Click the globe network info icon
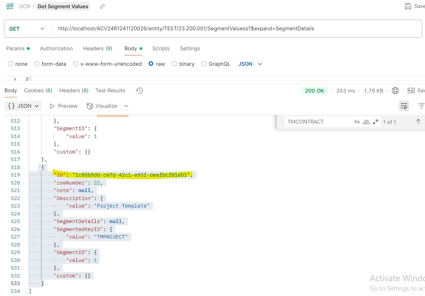Image resolution: width=425 pixels, height=296 pixels. pos(395,91)
